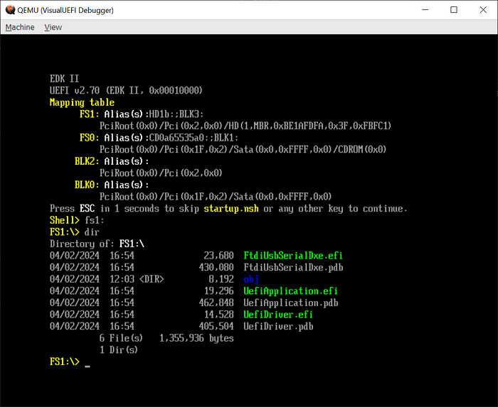Click the file size 430,080
498x407 pixels.
216,268
